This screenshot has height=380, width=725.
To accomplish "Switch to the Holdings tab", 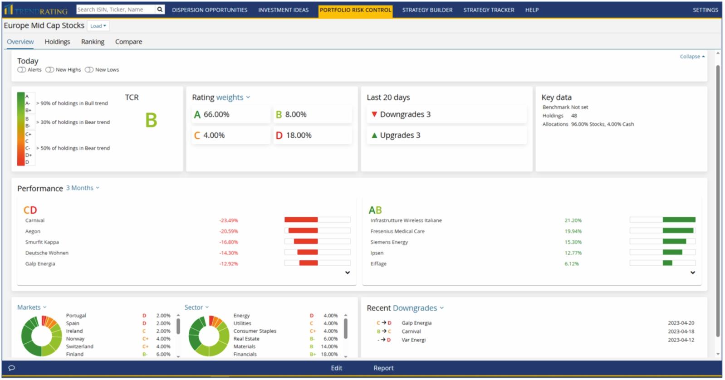I will tap(57, 42).
